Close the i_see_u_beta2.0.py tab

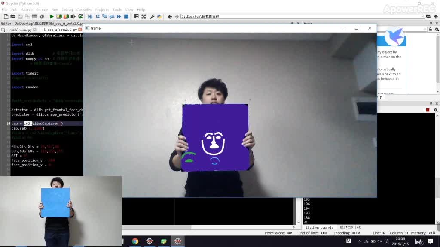[x=80, y=30]
